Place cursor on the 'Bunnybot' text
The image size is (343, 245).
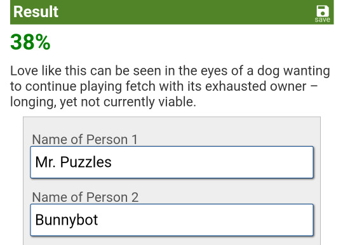pyautogui.click(x=67, y=220)
